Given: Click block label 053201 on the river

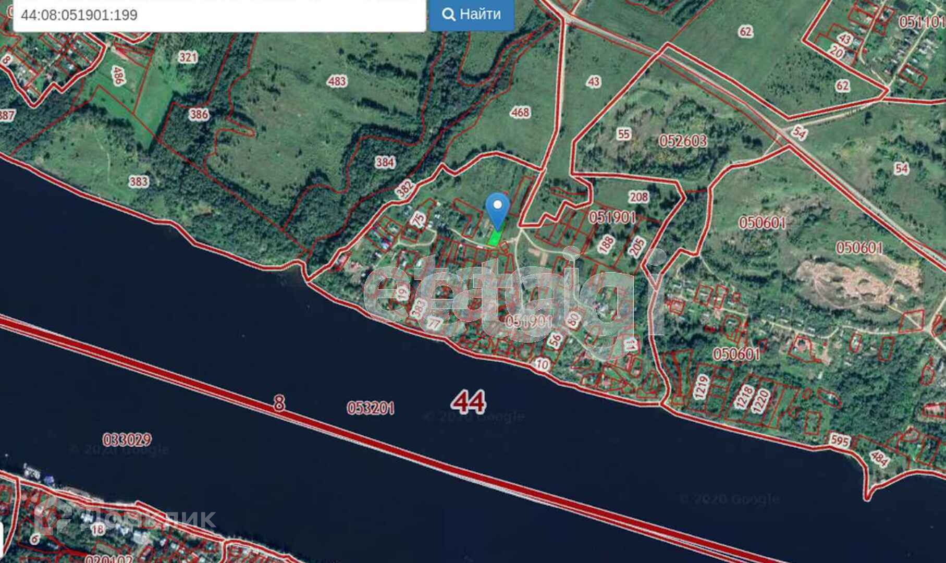Looking at the screenshot, I should pos(371,408).
